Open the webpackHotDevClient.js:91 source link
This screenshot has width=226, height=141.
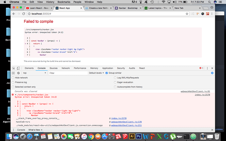[195, 92]
